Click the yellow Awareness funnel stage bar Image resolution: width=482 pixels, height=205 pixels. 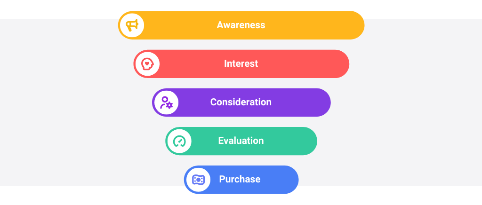click(241, 25)
